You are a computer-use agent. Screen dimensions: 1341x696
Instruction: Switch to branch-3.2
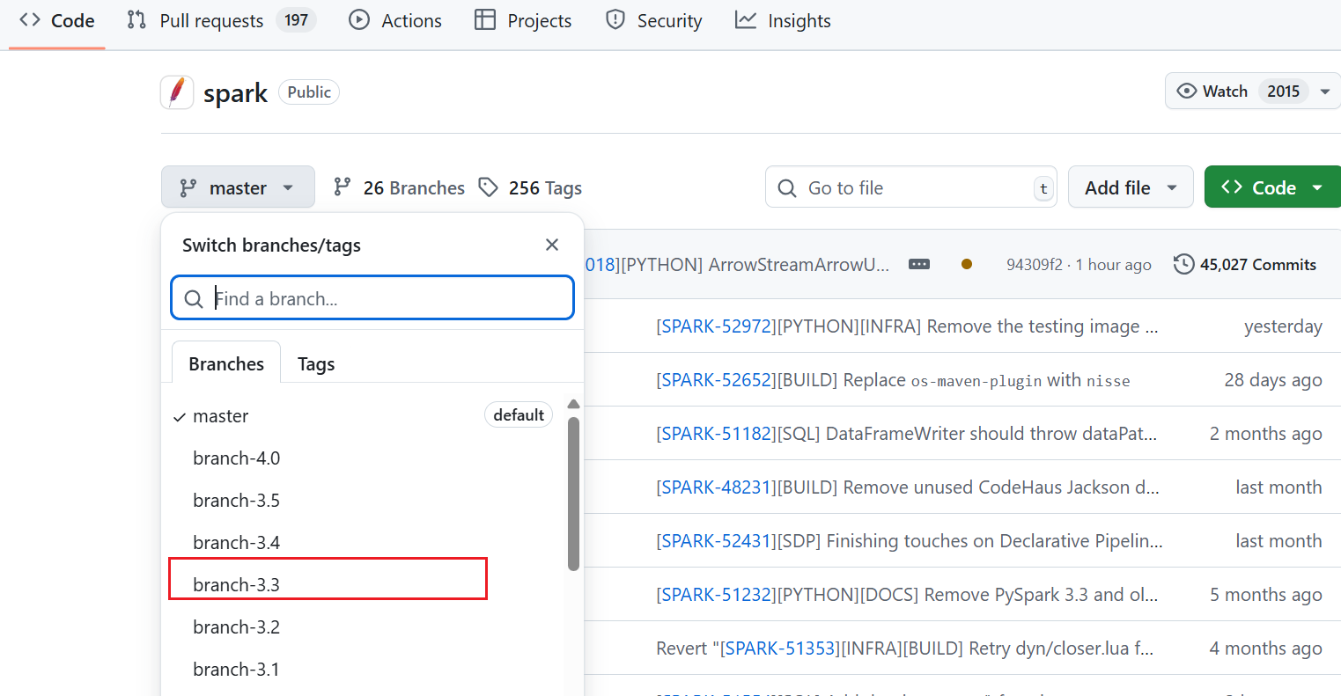point(363,627)
